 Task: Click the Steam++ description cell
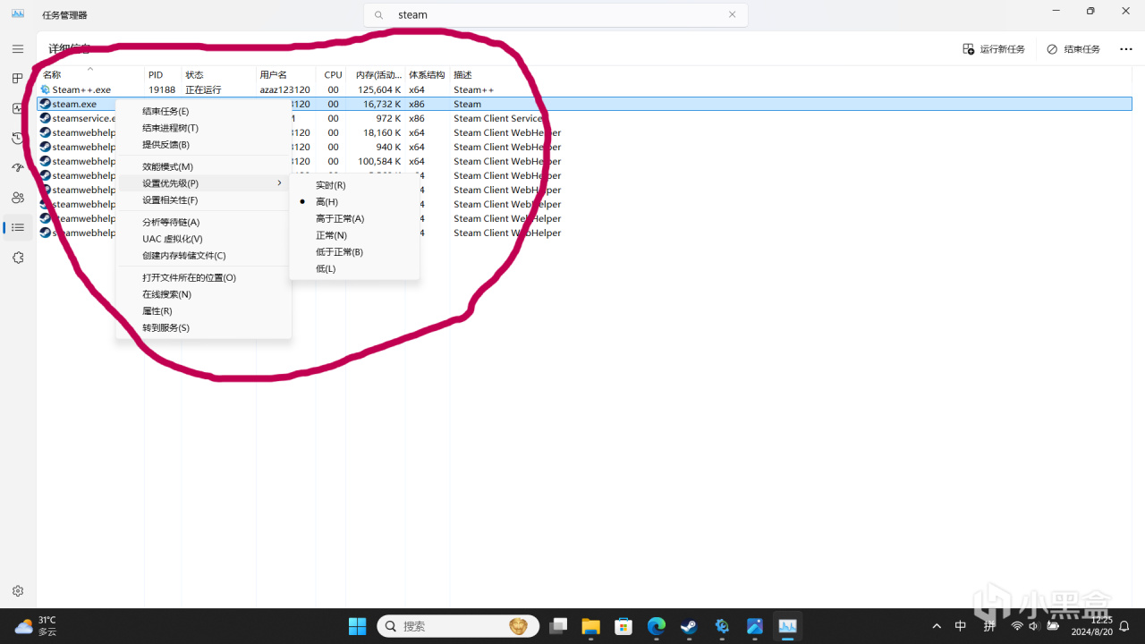pyautogui.click(x=474, y=89)
